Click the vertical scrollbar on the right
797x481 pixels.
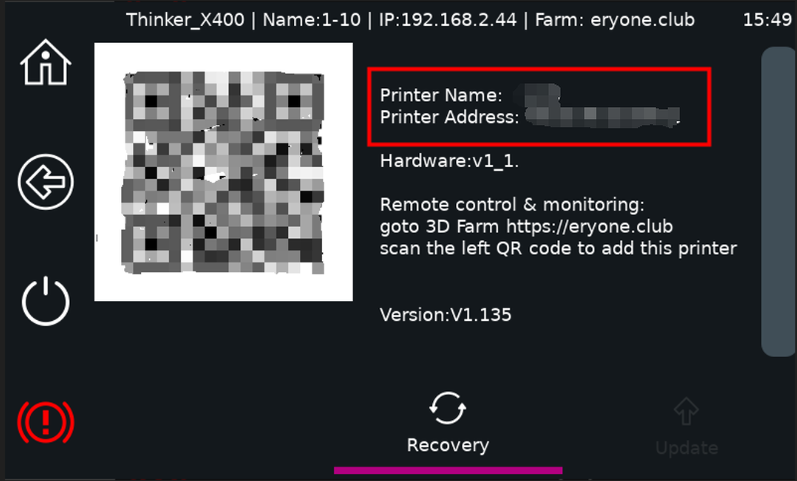778,202
